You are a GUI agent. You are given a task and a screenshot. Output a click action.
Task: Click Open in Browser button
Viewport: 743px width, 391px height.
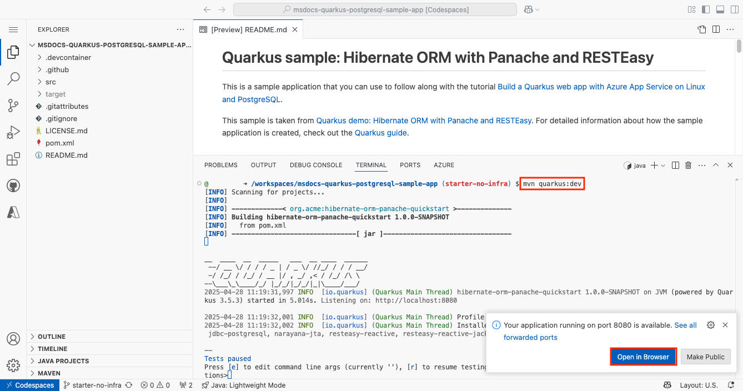pyautogui.click(x=643, y=357)
